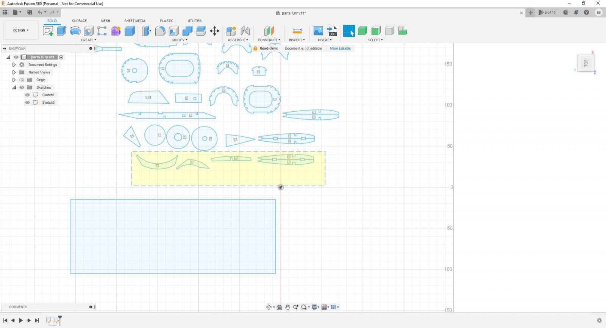The image size is (606, 328).
Task: Open the Measure tool
Action: pyautogui.click(x=297, y=31)
